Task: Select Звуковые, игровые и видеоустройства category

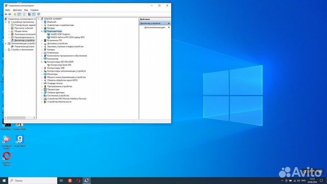Action: point(65,46)
